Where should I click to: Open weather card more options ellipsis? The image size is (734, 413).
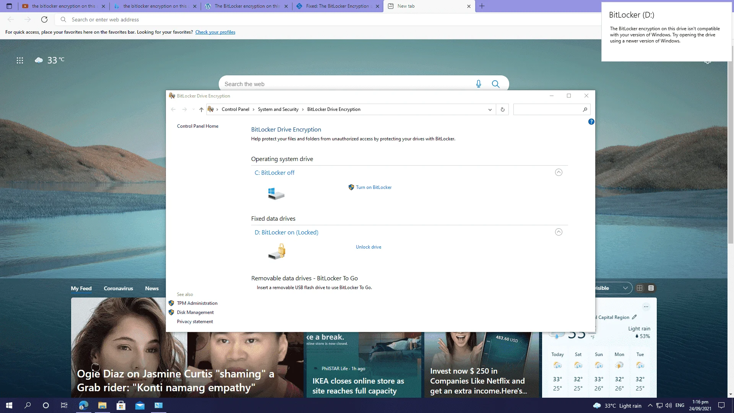coord(646,307)
